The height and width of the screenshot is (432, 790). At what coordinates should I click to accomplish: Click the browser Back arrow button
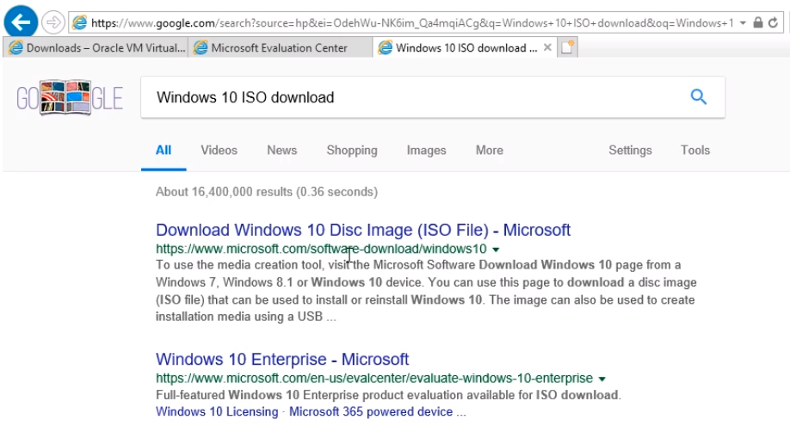point(21,22)
